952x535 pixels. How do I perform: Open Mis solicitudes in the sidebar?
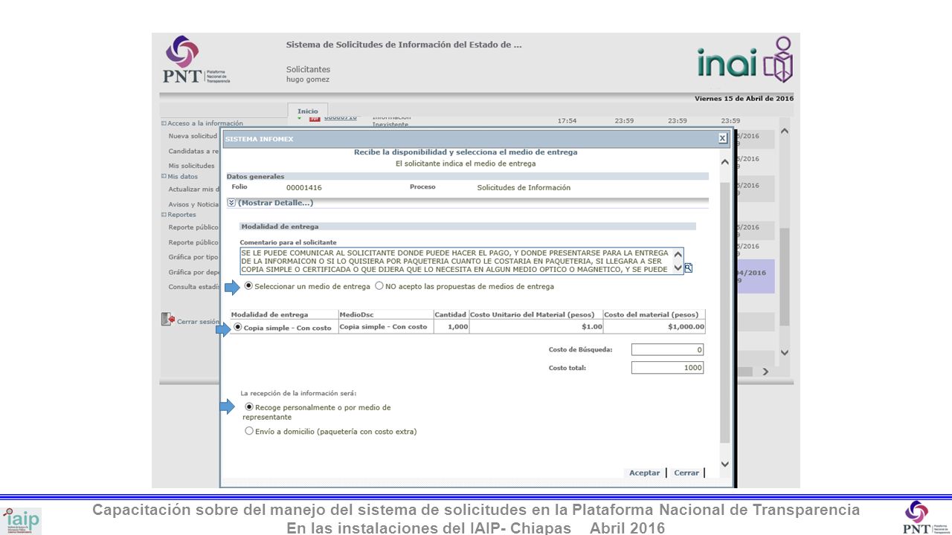(191, 166)
